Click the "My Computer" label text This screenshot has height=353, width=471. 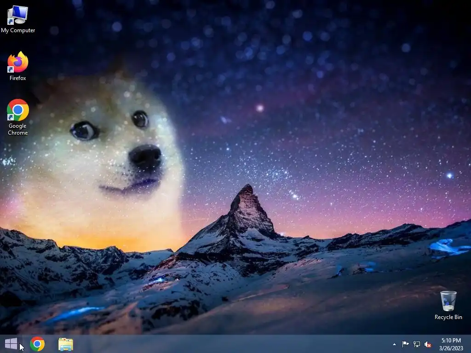tap(18, 30)
